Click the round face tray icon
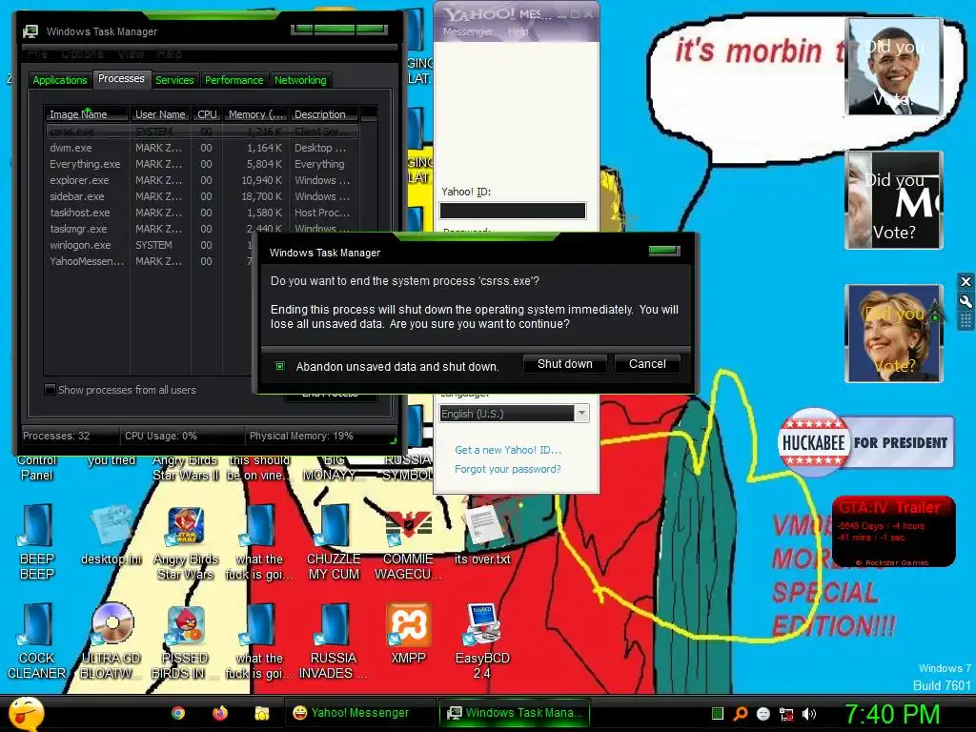The width and height of the screenshot is (976, 732). coord(763,714)
